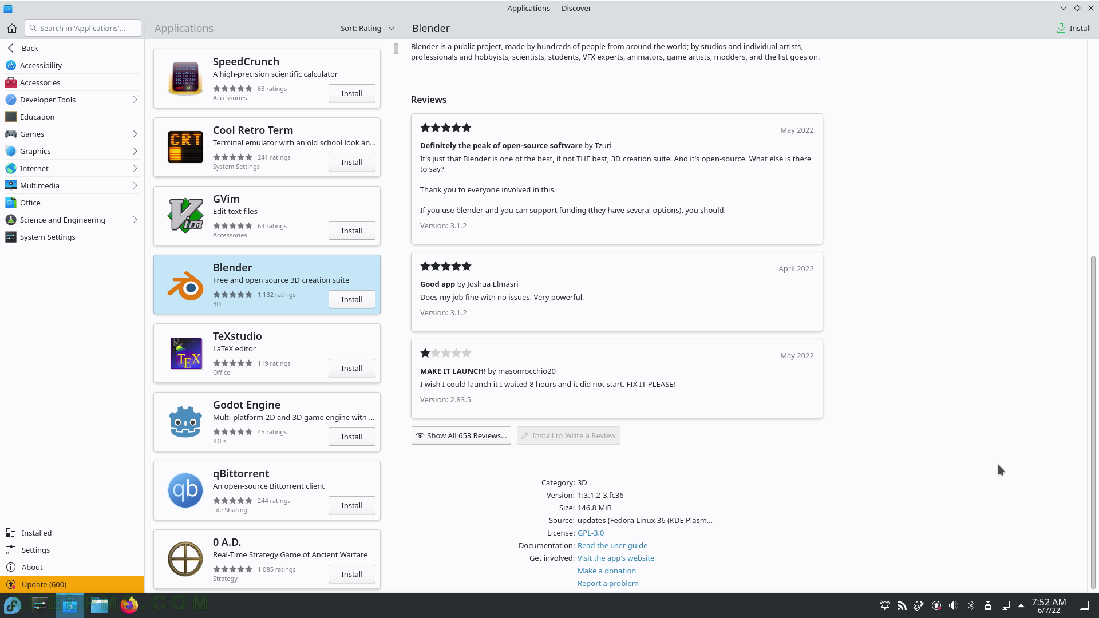Install 0 A.D. strategy game

pos(352,574)
